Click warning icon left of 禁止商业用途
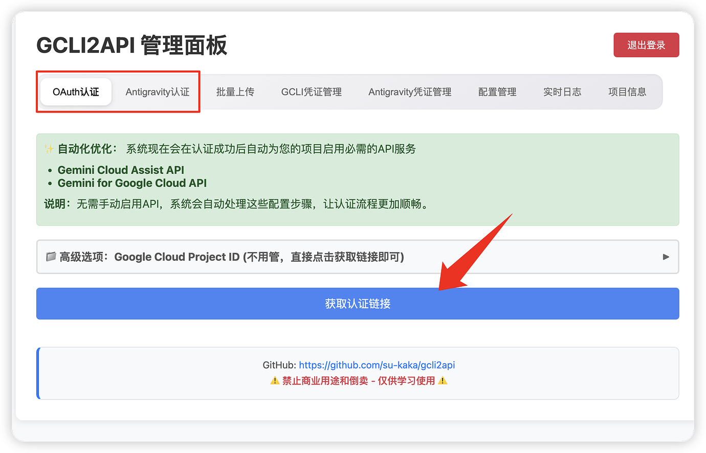 (275, 380)
